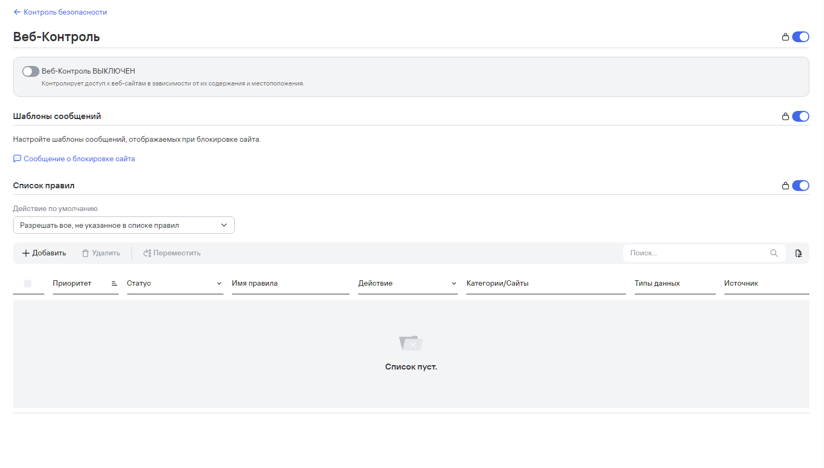
Task: Open Сообщение о блокировке сайта link
Action: (x=79, y=159)
